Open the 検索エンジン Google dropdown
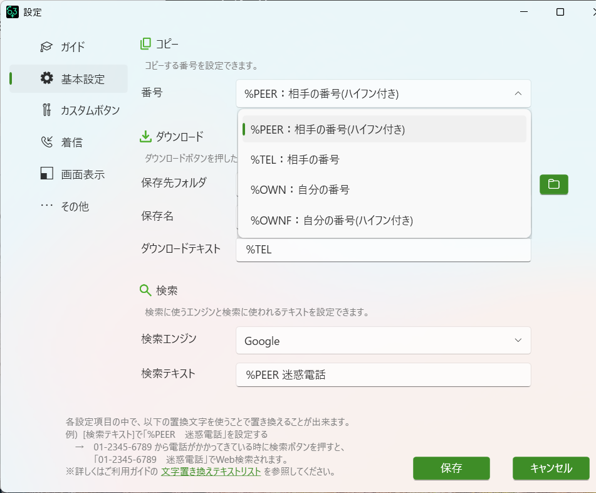596x493 pixels. click(x=383, y=341)
